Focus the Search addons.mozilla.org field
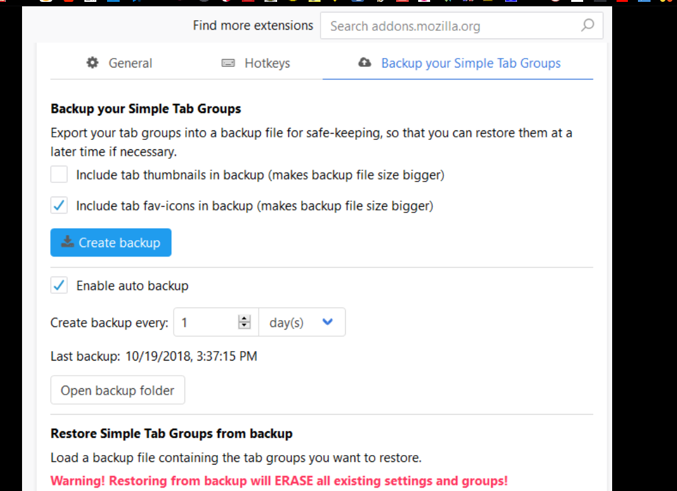This screenshot has width=677, height=491. point(450,26)
